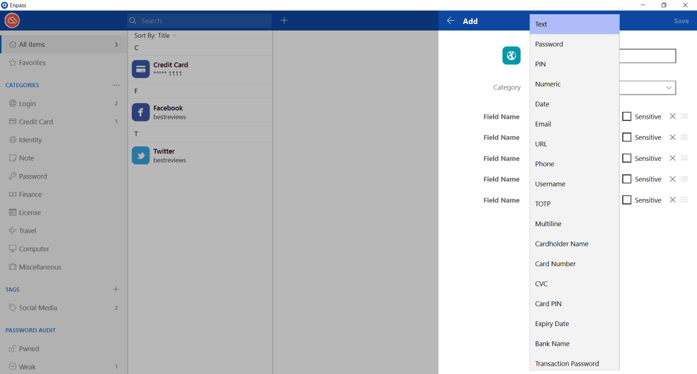Mark the last field as Sensitive

(x=626, y=200)
